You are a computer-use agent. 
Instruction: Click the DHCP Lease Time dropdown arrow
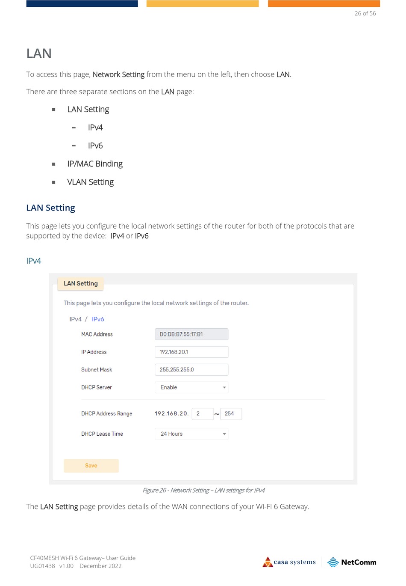click(224, 434)
